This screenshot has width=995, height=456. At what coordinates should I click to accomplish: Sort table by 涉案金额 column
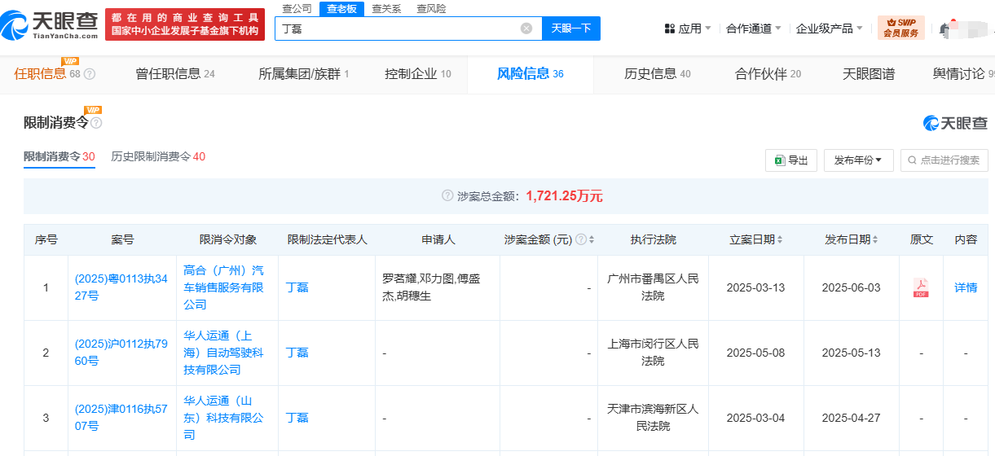tap(592, 240)
